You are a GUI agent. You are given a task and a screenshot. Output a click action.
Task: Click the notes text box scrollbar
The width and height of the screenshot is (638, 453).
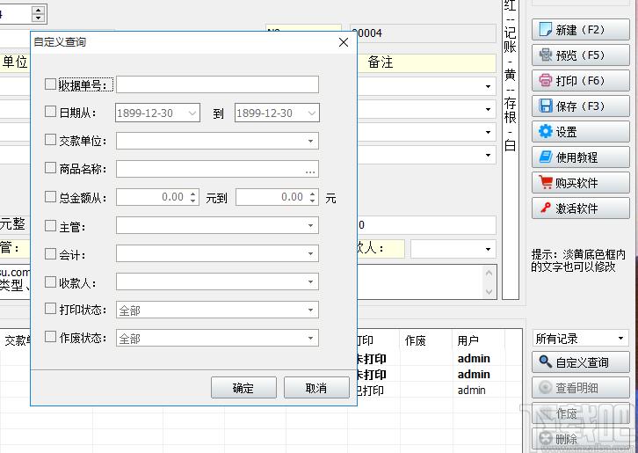tap(489, 282)
